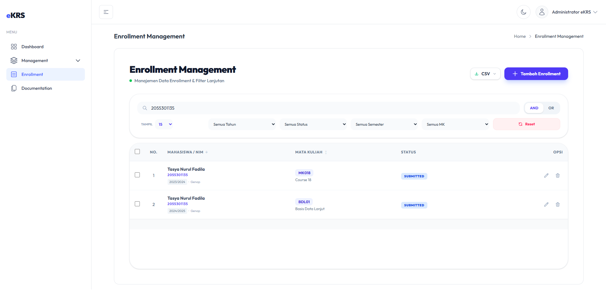Click the BDL01 course badge
This screenshot has height=292, width=606.
pos(304,202)
